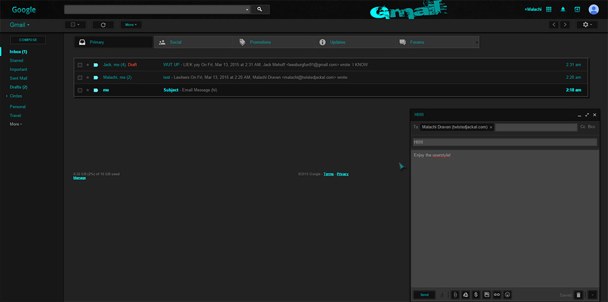Click the Compose button
The image size is (608, 302).
pyautogui.click(x=28, y=40)
